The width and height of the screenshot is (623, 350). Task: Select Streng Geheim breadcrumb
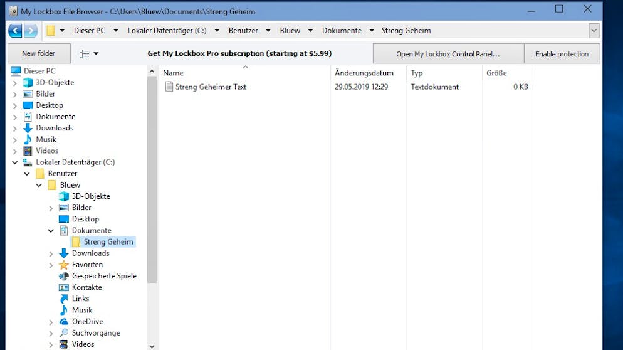(406, 31)
